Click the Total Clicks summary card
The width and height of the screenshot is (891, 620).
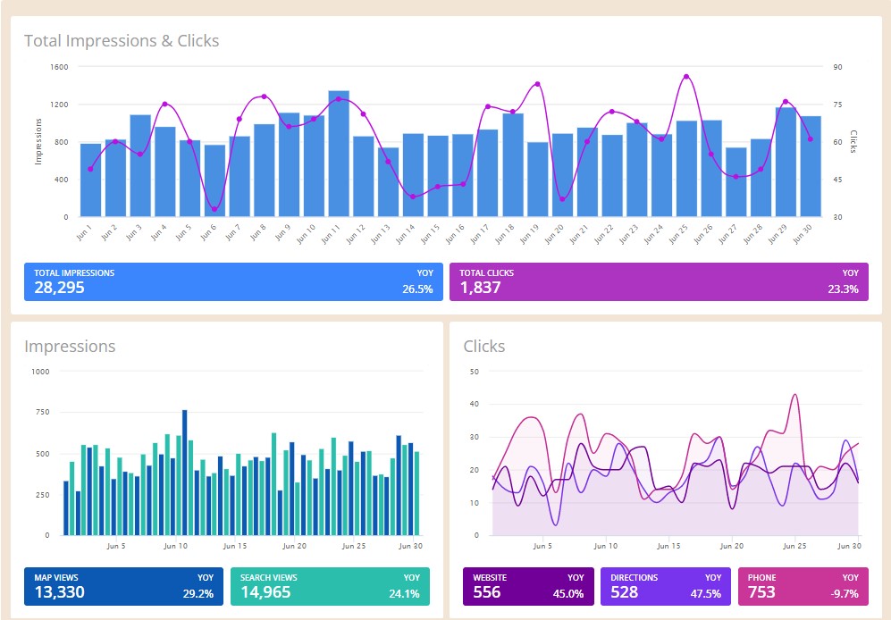point(658,281)
